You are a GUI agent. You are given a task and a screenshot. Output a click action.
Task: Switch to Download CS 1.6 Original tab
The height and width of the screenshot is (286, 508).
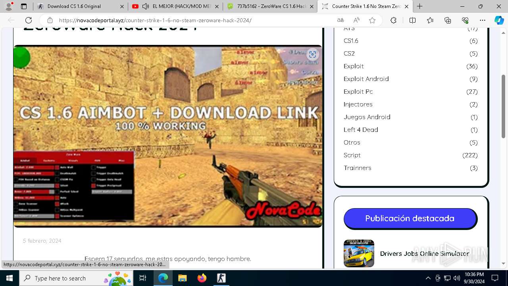[x=80, y=6]
